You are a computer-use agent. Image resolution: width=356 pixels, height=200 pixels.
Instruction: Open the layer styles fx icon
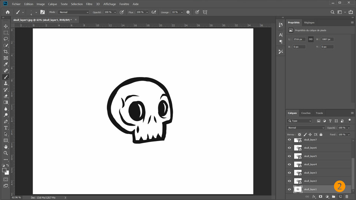(314, 196)
